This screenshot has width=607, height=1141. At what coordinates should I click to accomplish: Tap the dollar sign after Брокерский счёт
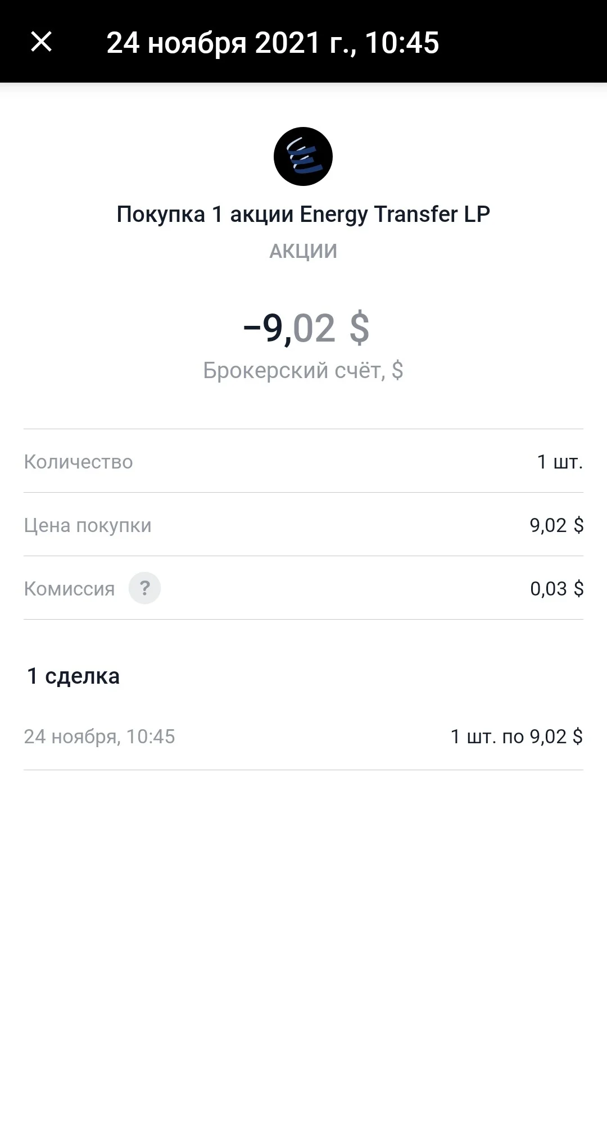point(397,370)
